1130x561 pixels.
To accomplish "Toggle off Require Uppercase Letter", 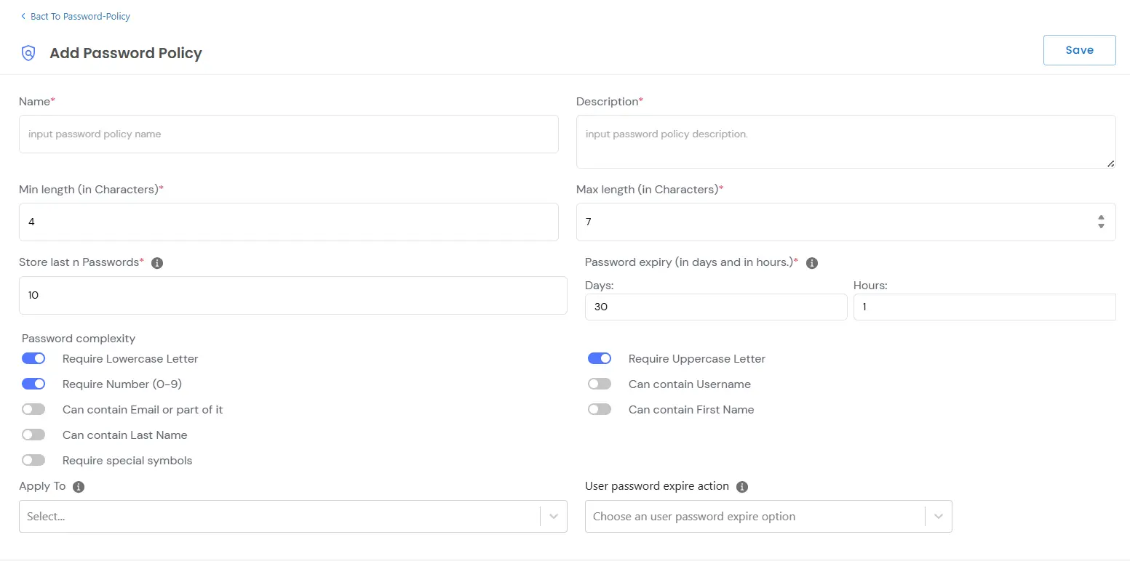I will coord(600,358).
